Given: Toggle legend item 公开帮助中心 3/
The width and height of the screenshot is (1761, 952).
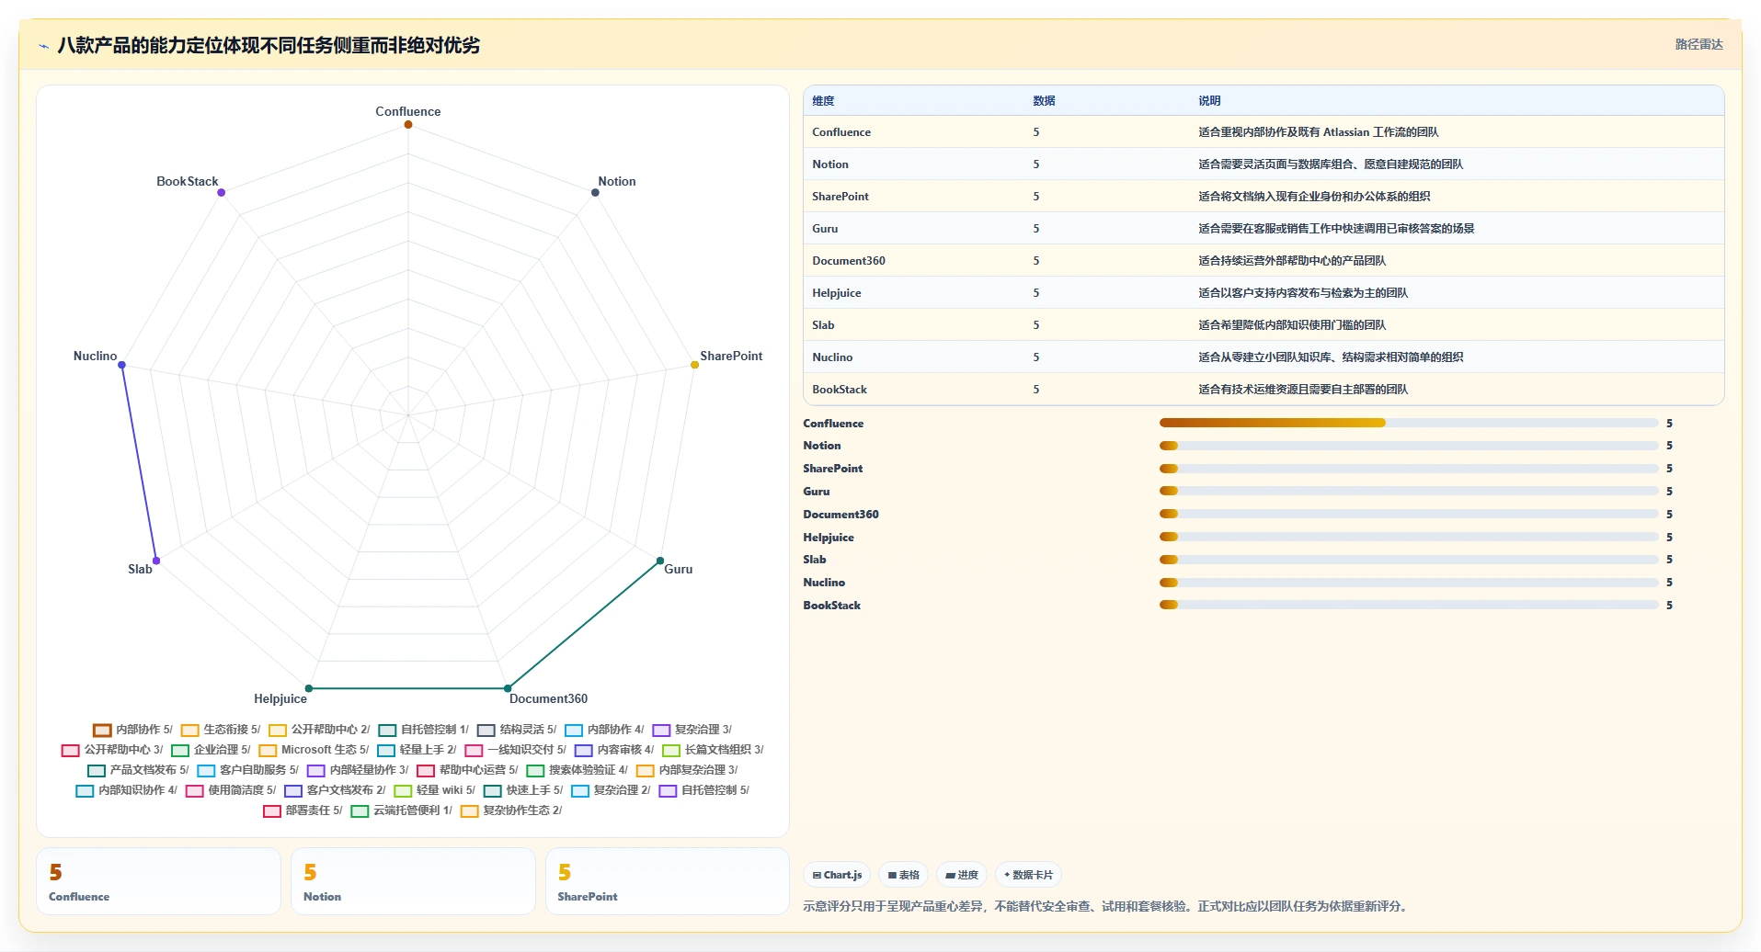Looking at the screenshot, I should tap(112, 750).
